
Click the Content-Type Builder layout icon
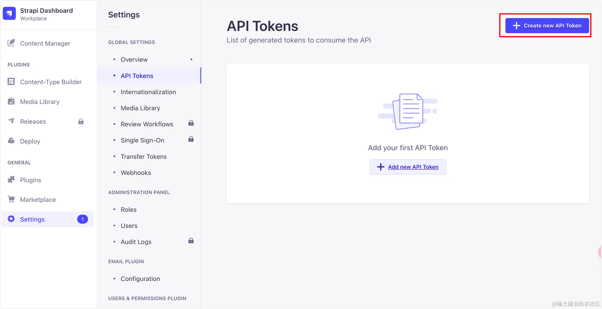[x=11, y=81]
